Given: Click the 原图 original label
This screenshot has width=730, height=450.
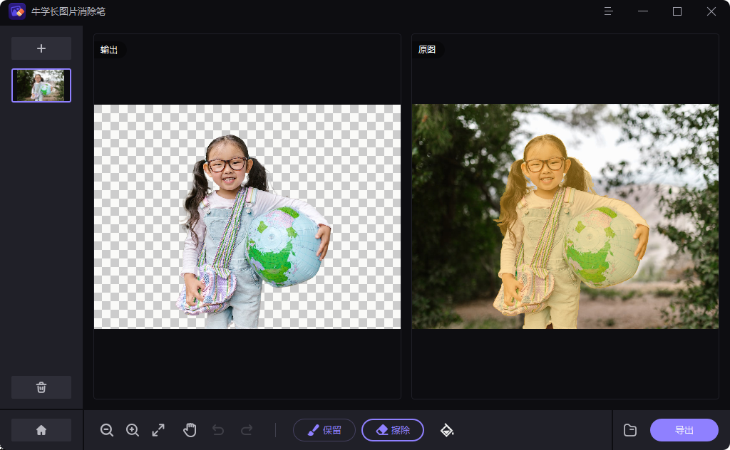Looking at the screenshot, I should pos(427,49).
